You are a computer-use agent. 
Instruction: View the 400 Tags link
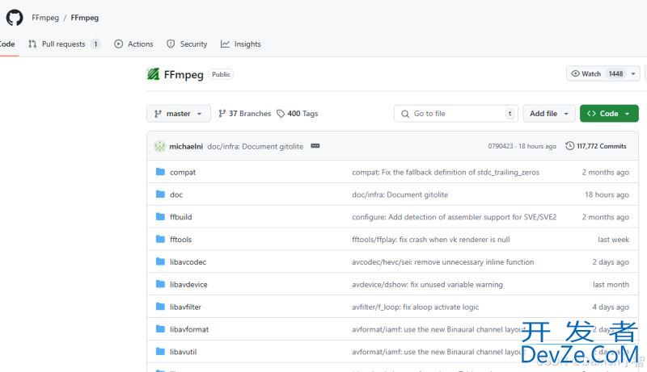298,114
